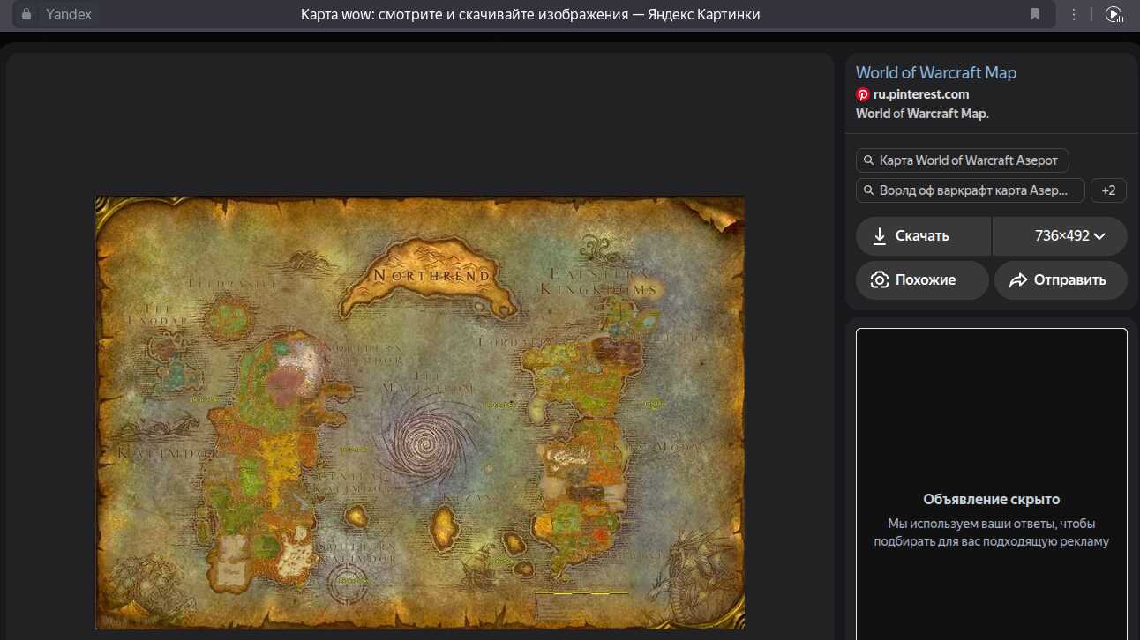Show more related searches with the +2 button
This screenshot has height=640, width=1140.
point(1109,190)
